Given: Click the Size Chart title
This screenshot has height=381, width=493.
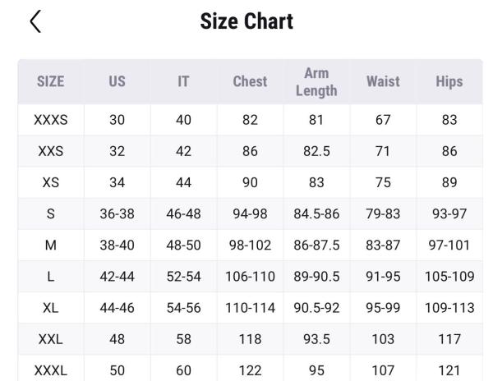Looking at the screenshot, I should pos(246,21).
